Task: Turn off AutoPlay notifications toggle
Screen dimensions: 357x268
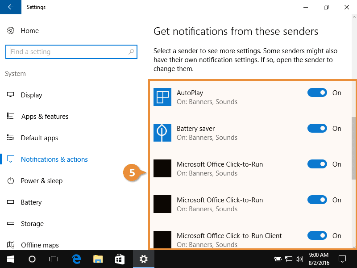Action: 317,92
